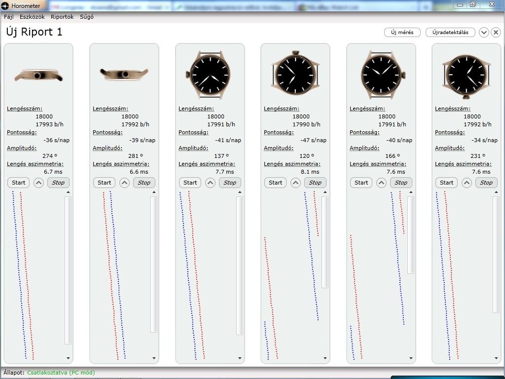Image resolution: width=505 pixels, height=379 pixels.
Task: Click the 231 ° amplitude value
Action: (x=478, y=156)
